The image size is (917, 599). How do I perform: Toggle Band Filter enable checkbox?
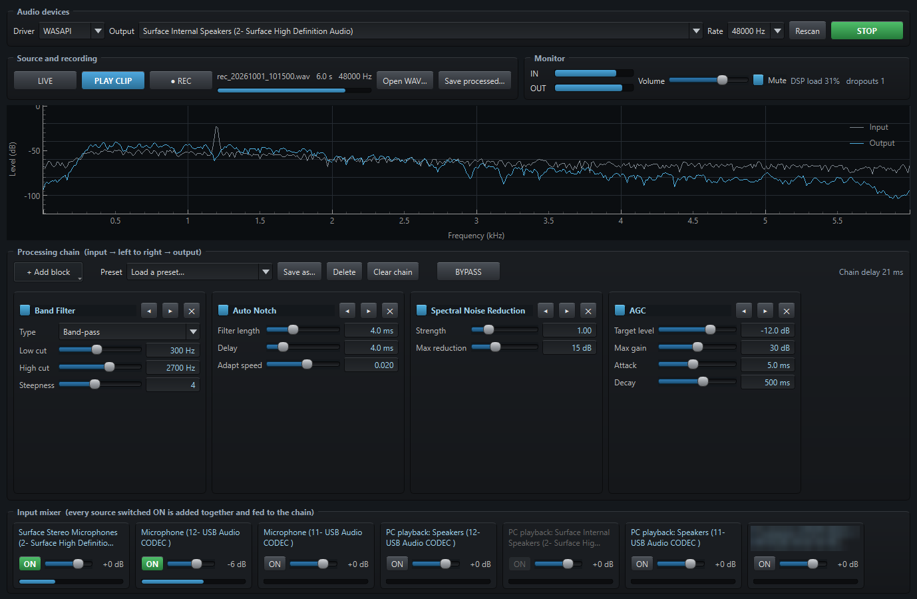pos(25,310)
